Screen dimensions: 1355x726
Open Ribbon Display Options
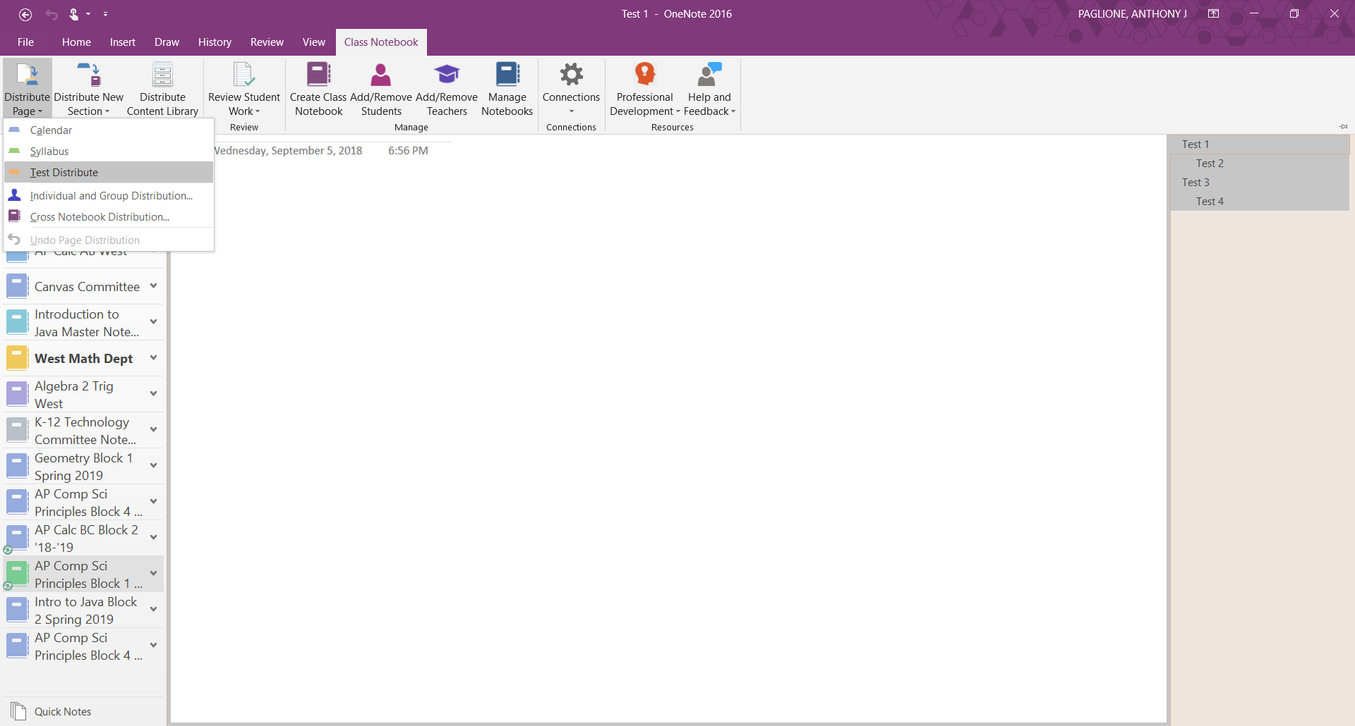pyautogui.click(x=1214, y=14)
